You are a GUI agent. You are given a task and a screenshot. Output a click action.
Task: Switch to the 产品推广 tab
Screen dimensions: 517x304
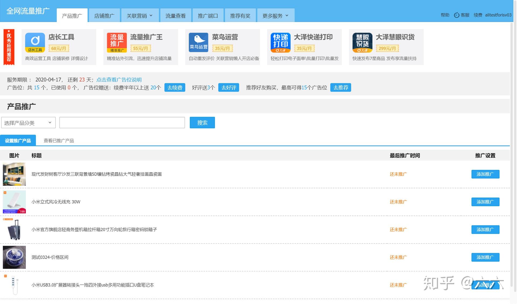pyautogui.click(x=72, y=16)
